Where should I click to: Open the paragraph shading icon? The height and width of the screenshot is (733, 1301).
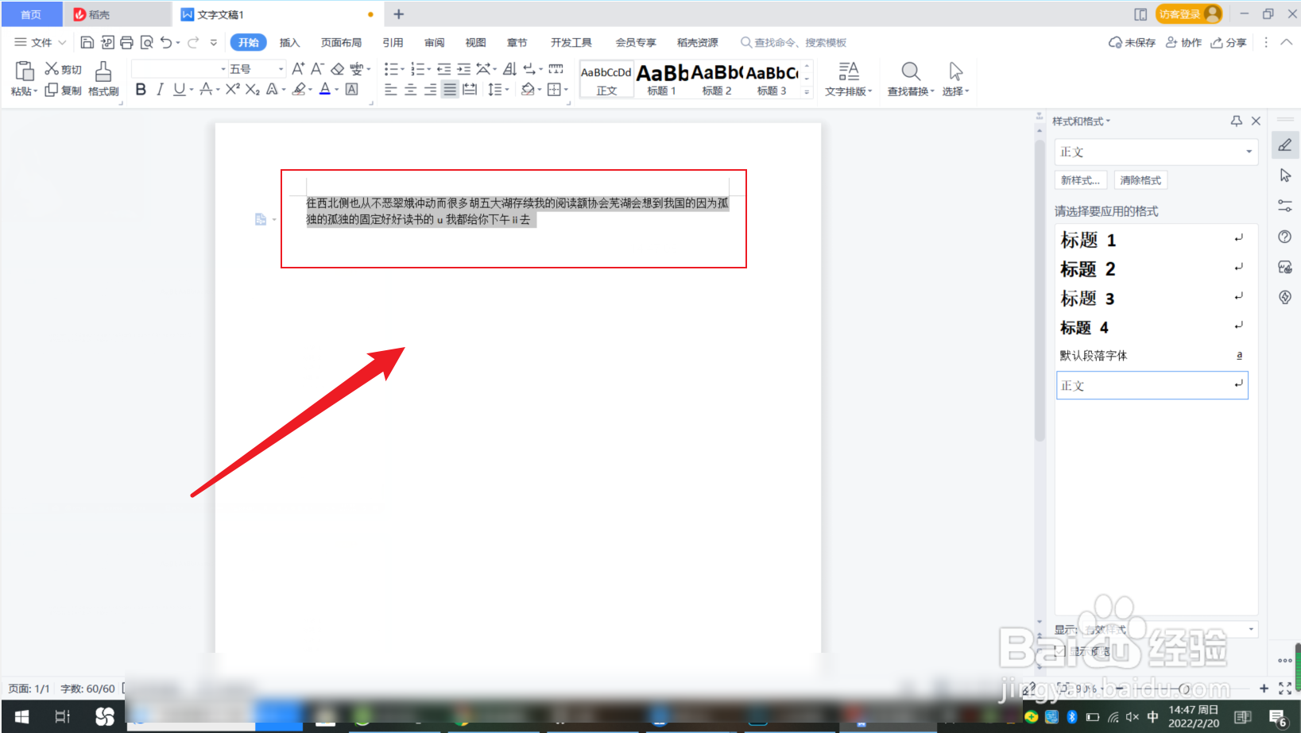528,90
